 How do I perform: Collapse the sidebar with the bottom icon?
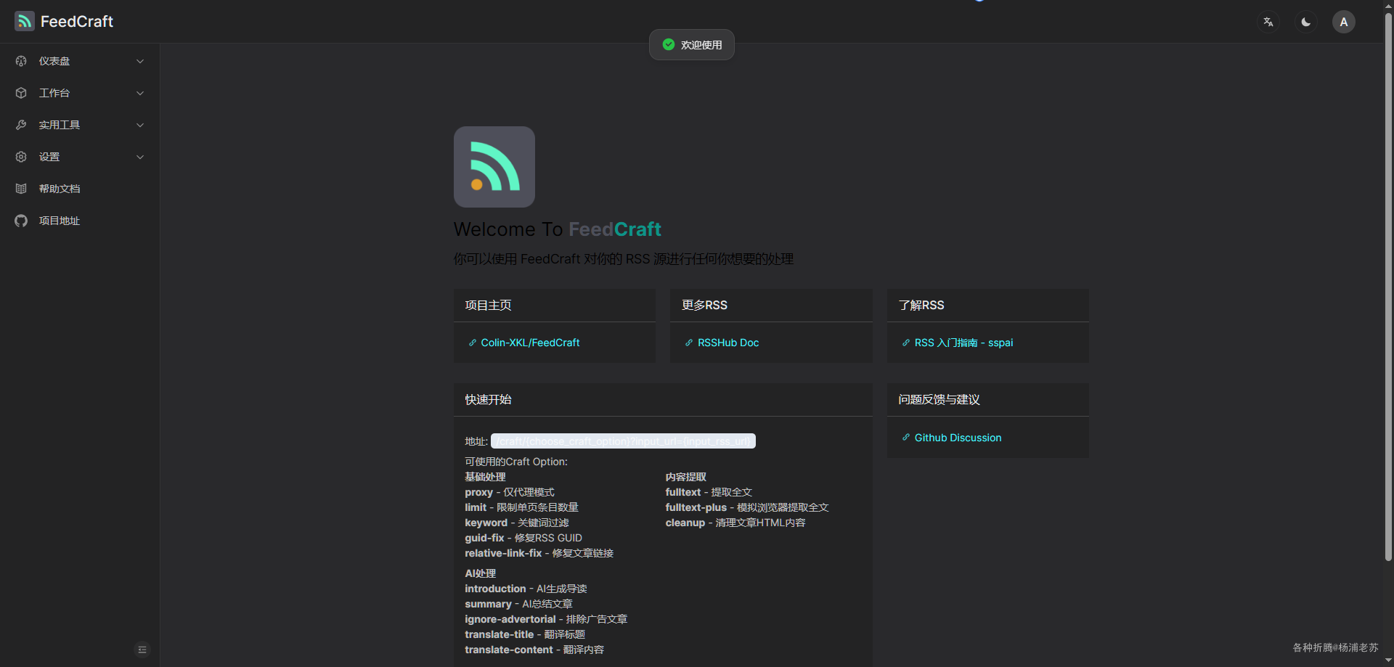point(142,650)
